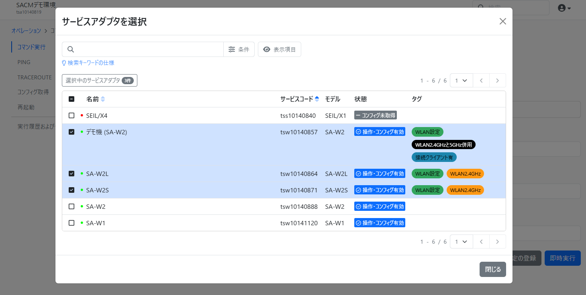Uncheck the デモ機 (SA-W2) checkbox
The width and height of the screenshot is (586, 295).
[x=71, y=132]
